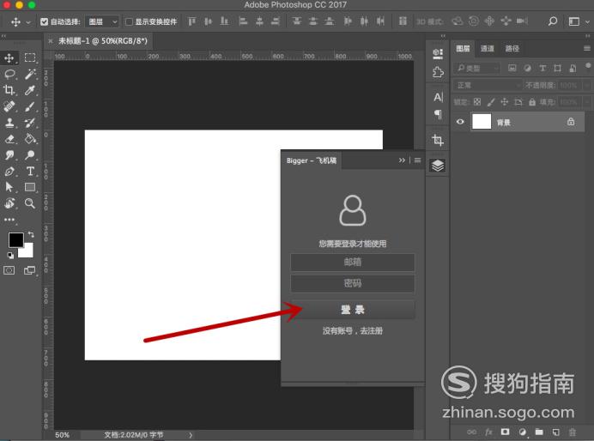Open the blend mode dropdown
The width and height of the screenshot is (594, 441).
pos(488,85)
